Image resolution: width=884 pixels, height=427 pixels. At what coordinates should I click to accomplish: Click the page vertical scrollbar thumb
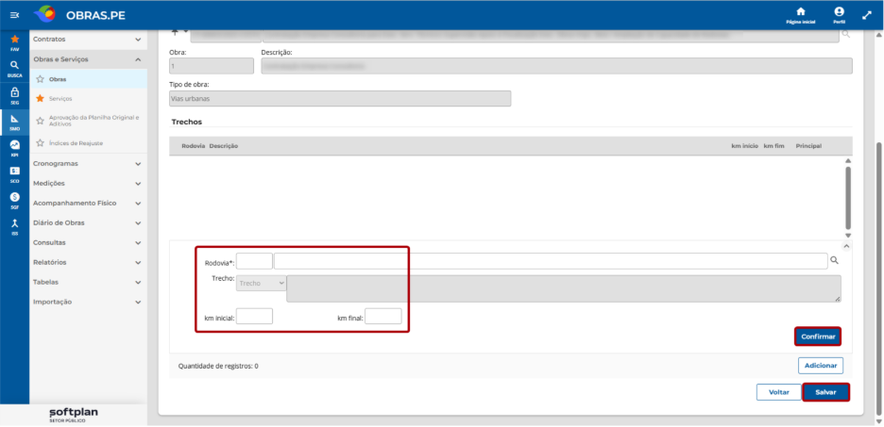pyautogui.click(x=878, y=278)
